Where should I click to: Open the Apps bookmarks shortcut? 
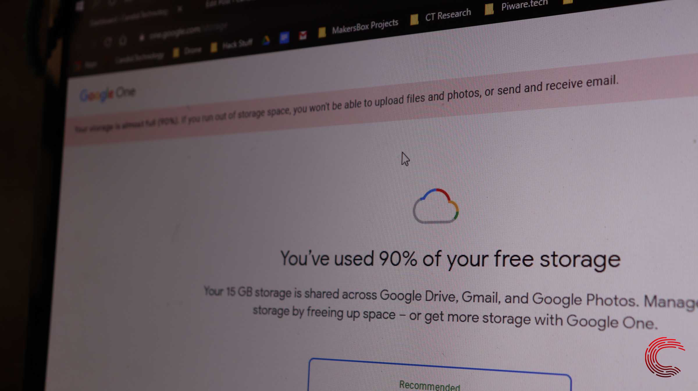87,64
